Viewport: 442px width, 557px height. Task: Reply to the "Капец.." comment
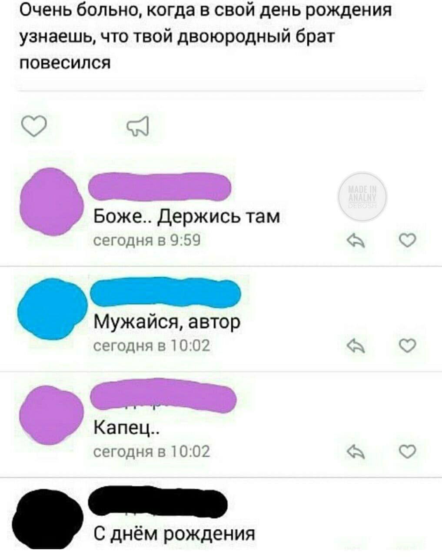click(356, 453)
